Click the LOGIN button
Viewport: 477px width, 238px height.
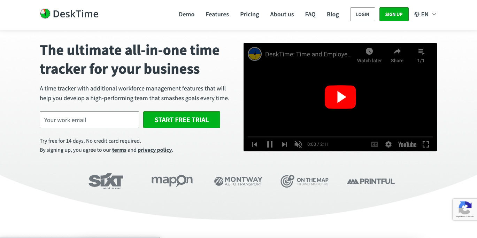tap(362, 14)
